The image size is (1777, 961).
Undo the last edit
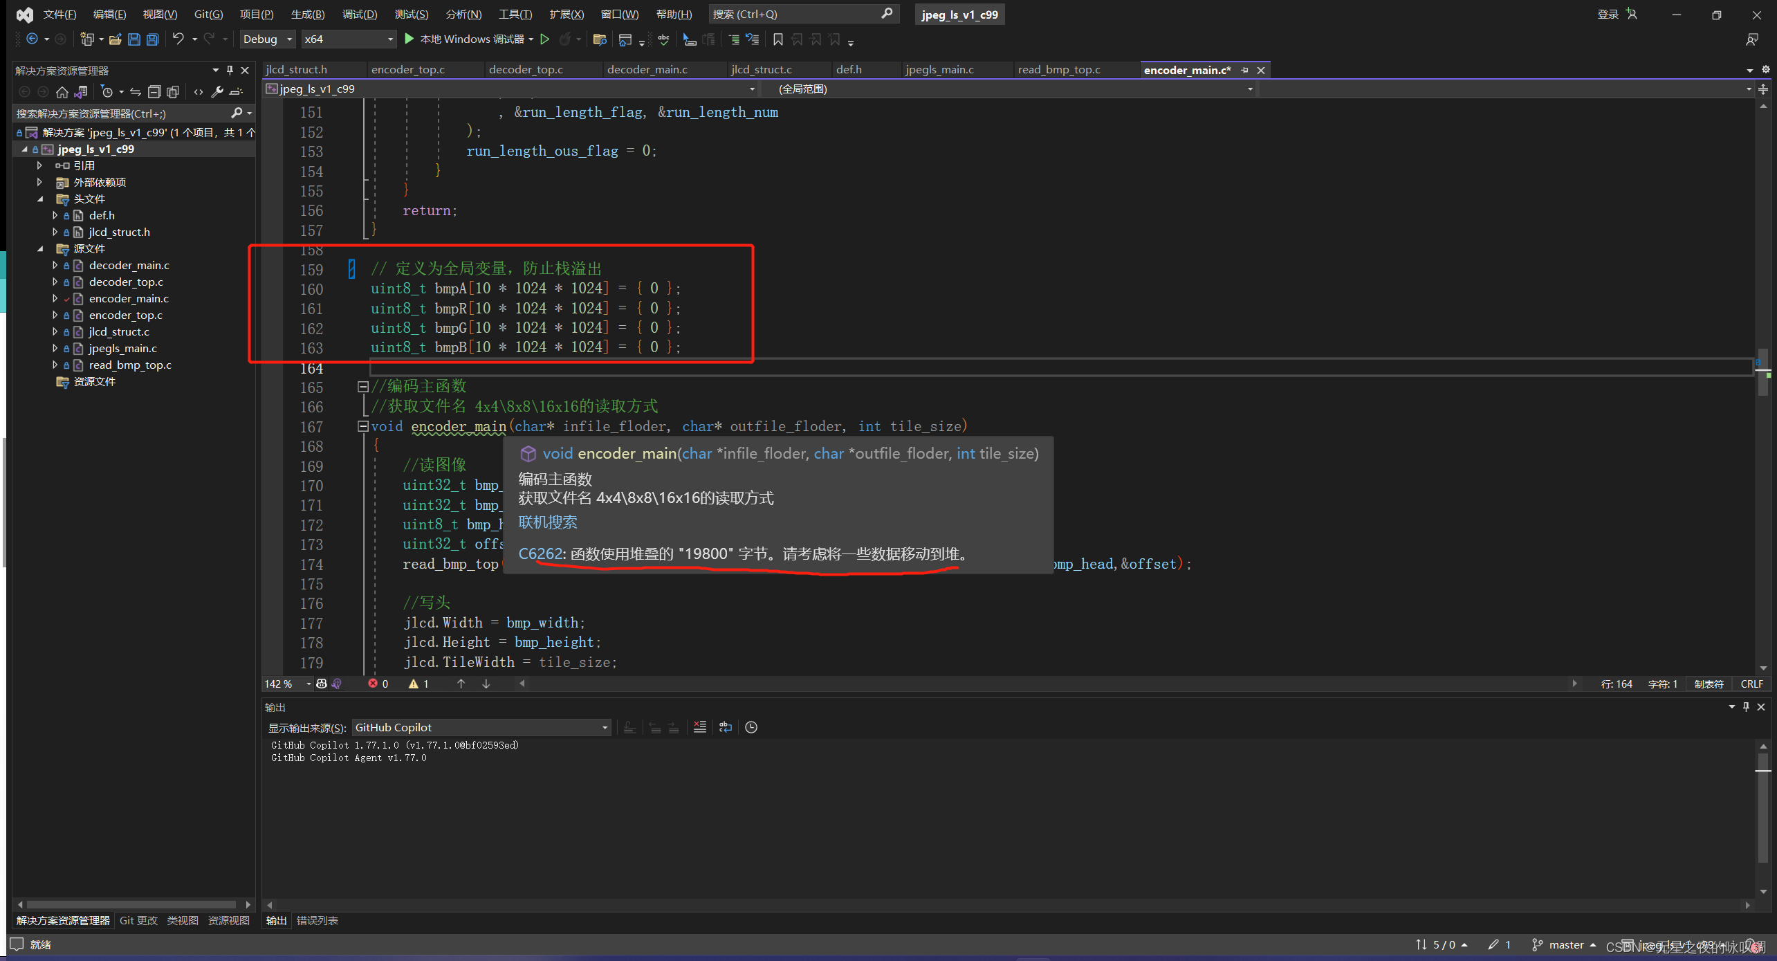click(x=178, y=39)
